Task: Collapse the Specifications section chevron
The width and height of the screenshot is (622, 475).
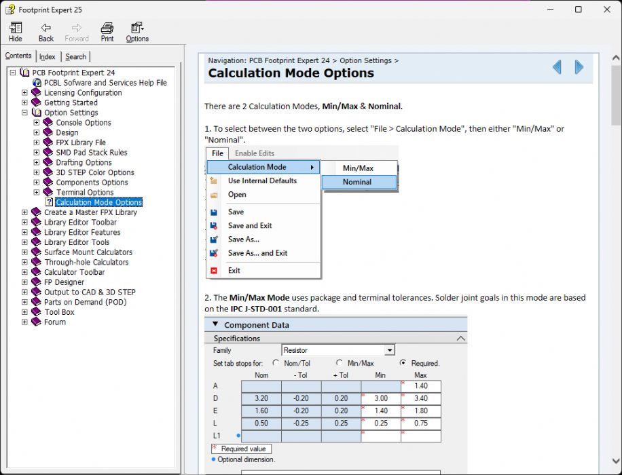Action: [x=460, y=338]
